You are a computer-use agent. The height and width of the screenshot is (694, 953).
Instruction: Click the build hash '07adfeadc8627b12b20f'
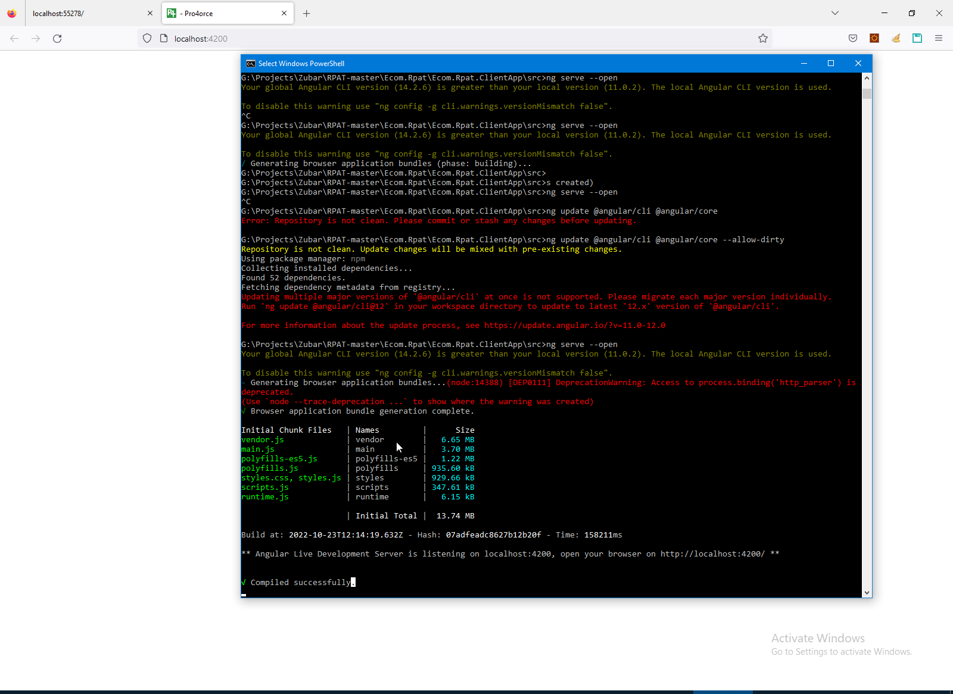(x=494, y=535)
